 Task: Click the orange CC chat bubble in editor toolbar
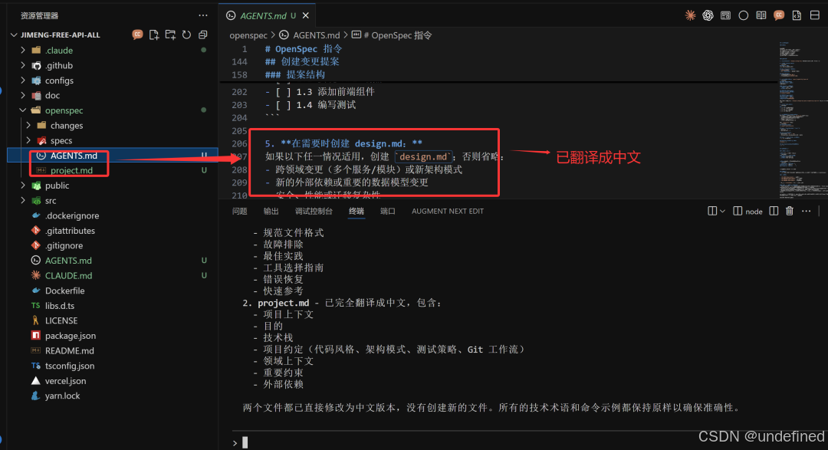(x=779, y=15)
